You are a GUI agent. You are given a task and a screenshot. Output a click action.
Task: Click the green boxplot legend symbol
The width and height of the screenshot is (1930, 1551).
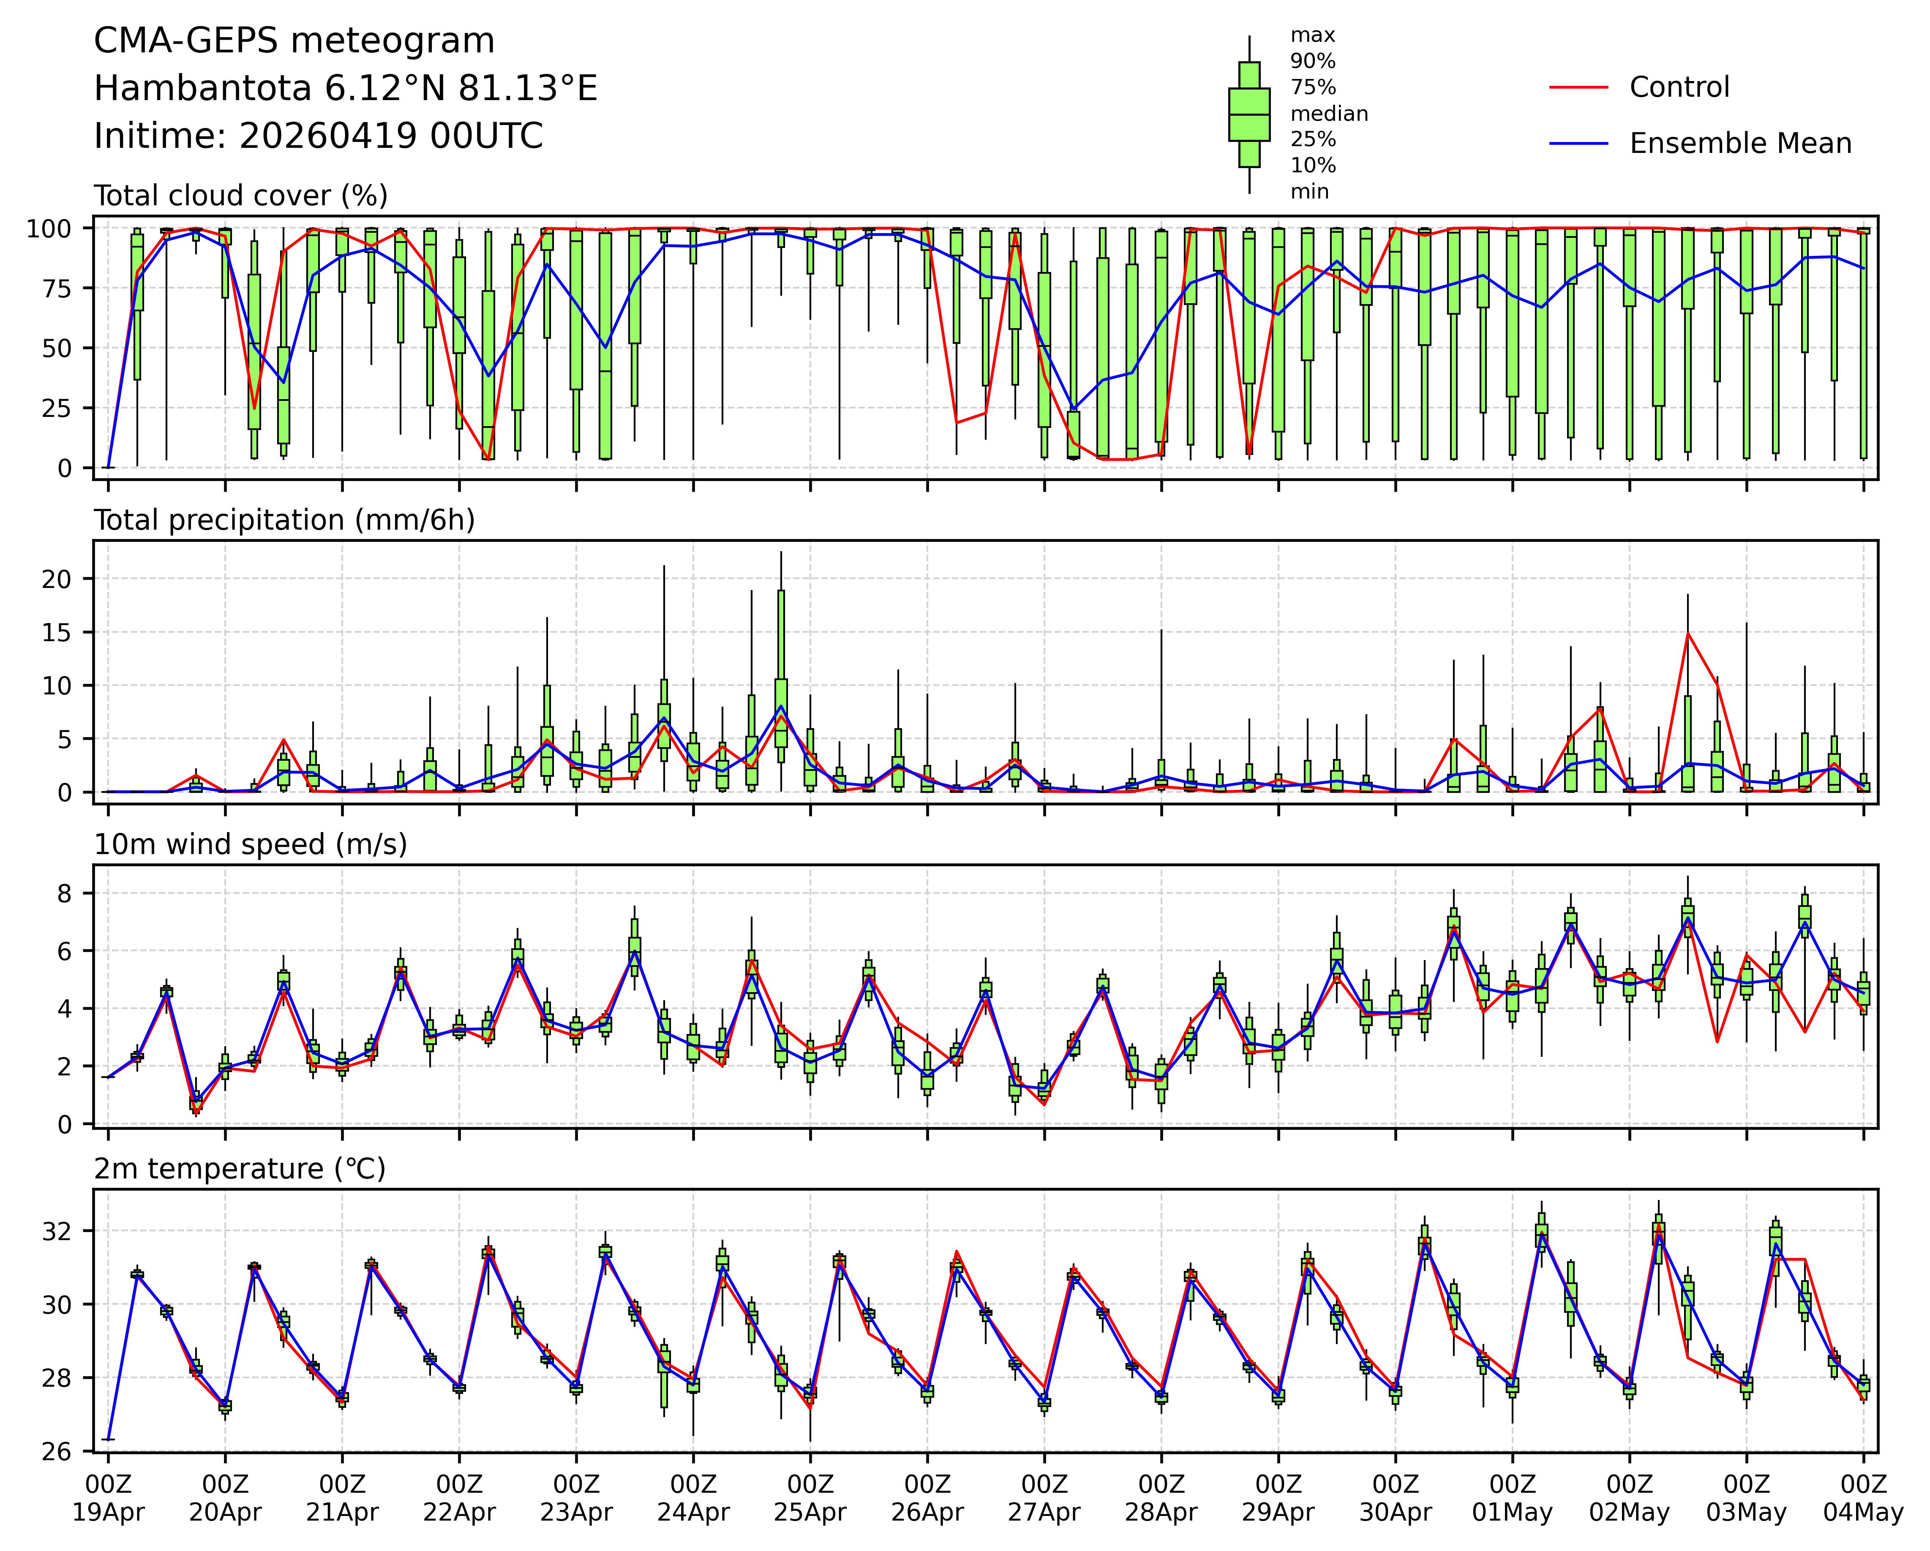point(1249,114)
